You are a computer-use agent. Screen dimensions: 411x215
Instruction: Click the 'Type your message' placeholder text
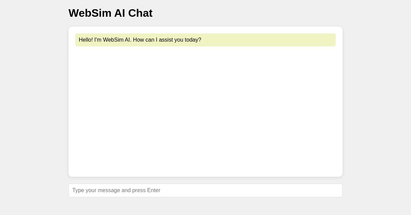[x=116, y=190]
